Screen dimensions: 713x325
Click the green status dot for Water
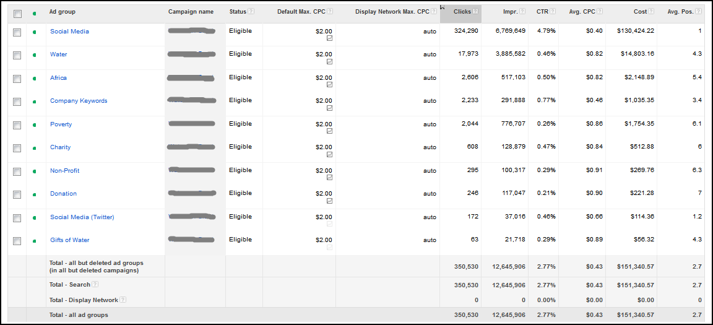click(34, 55)
